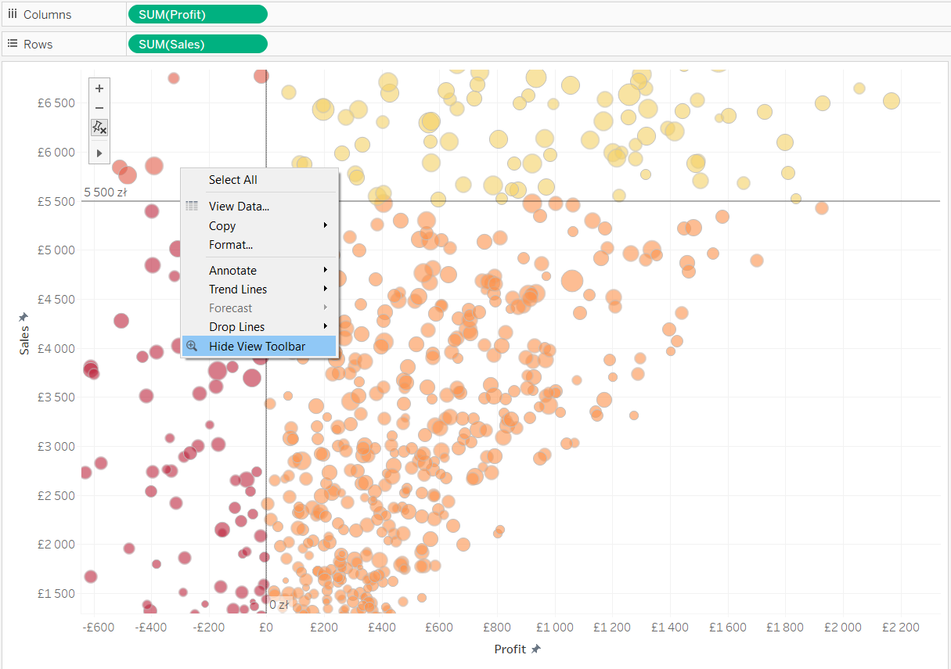Screen dimensions: 951x669
Task: Select the 5 500 zł reference line label
Action: click(x=106, y=192)
